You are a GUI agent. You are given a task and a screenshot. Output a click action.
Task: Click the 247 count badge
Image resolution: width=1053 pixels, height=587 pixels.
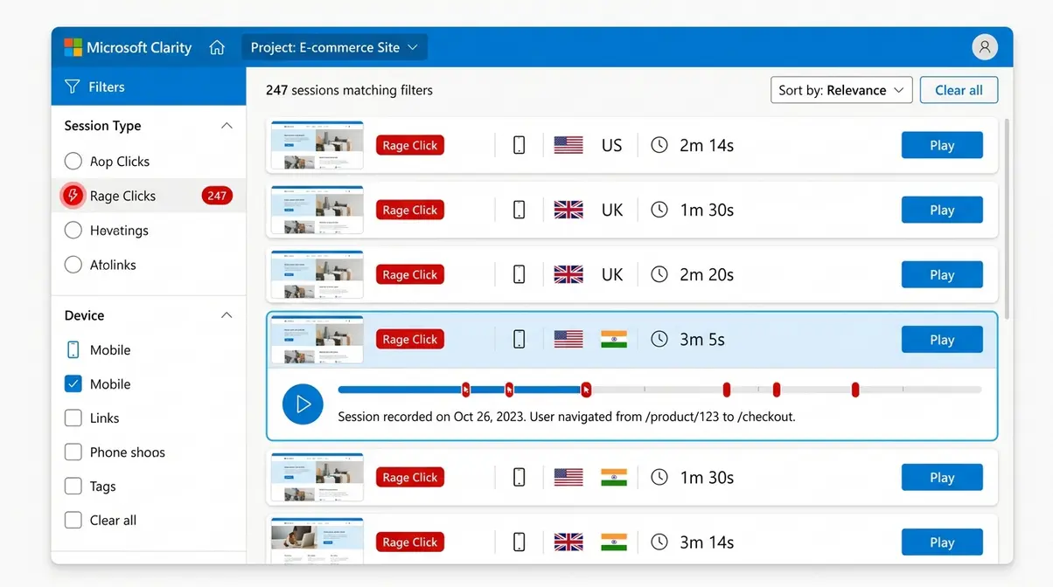tap(217, 196)
